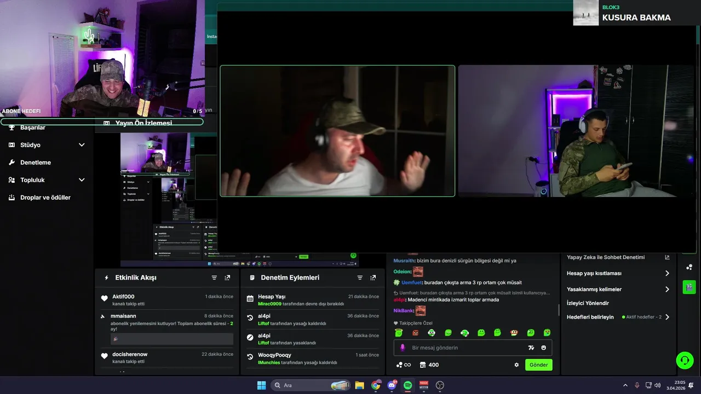Click the right webcam feed
This screenshot has width=701, height=394.
coord(576,131)
